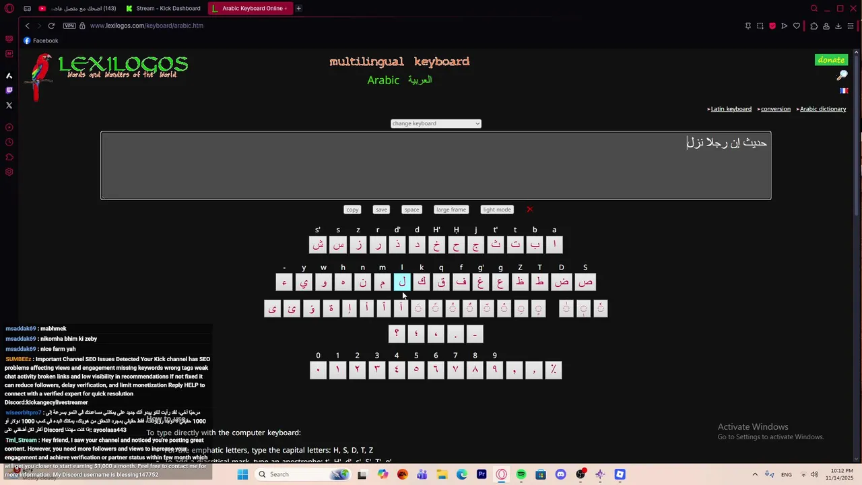Open Spotify from the taskbar
This screenshot has height=485, width=862.
tap(521, 474)
